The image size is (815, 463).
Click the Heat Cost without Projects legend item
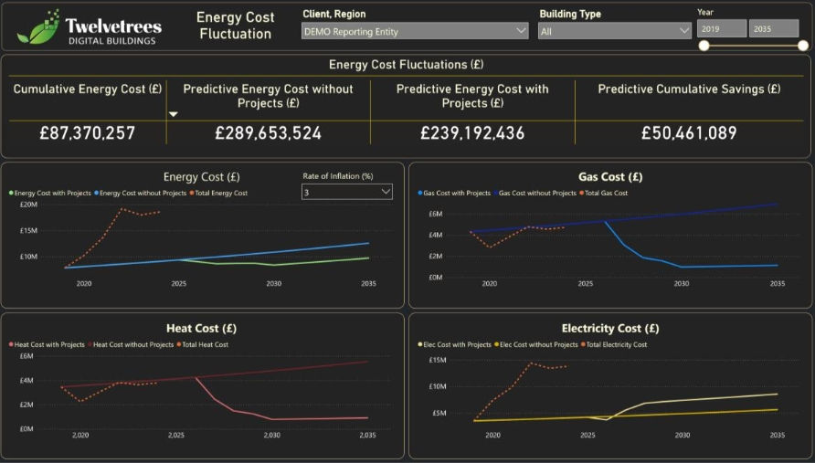click(x=131, y=344)
